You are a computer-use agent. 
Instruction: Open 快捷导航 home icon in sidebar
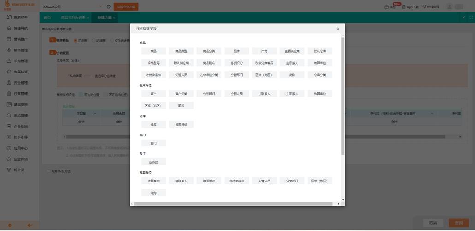pos(9,28)
